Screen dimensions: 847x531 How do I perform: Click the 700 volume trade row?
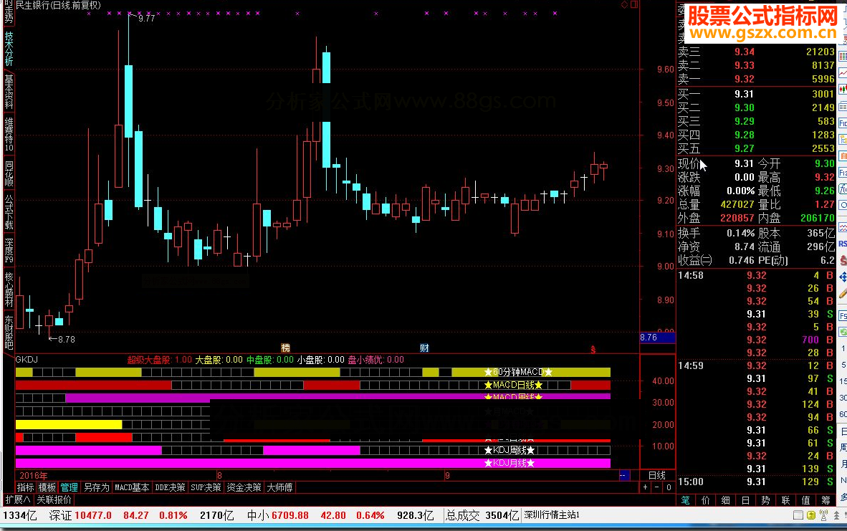(x=756, y=340)
